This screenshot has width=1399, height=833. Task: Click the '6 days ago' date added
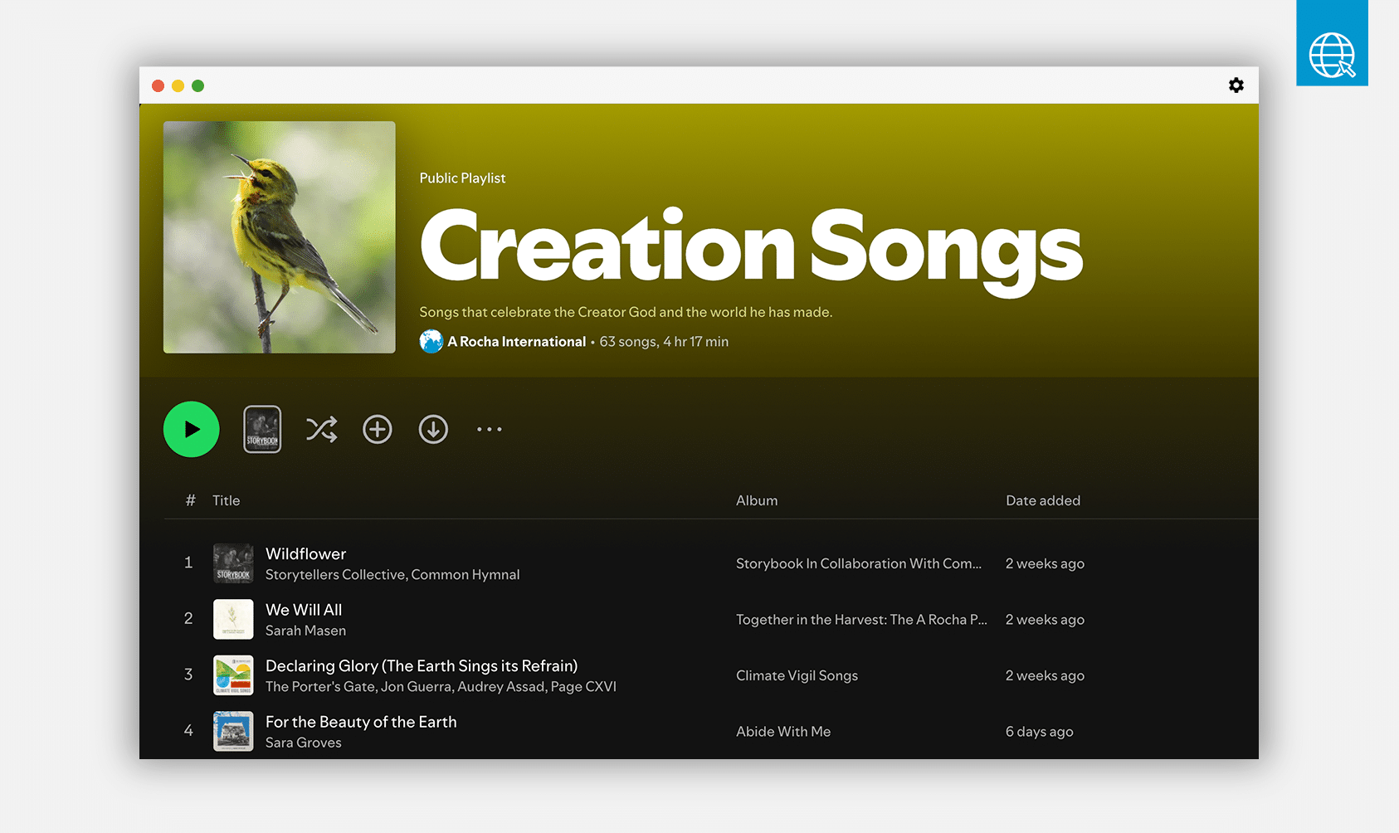tap(1040, 732)
